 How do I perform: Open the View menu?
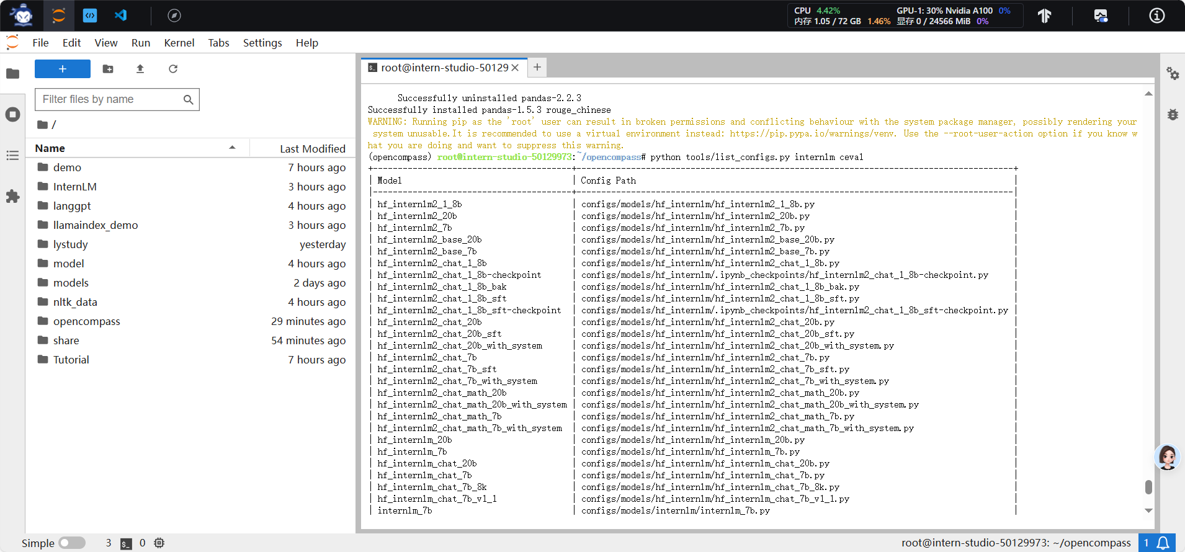point(106,42)
